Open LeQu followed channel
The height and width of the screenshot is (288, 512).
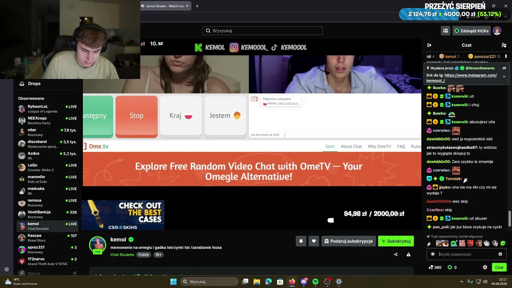click(x=48, y=167)
